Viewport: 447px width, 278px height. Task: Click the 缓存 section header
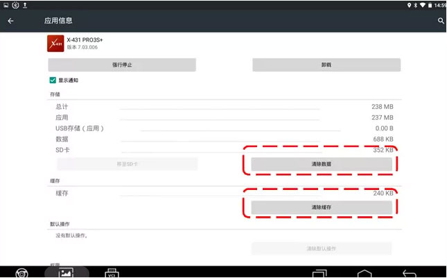[55, 181]
